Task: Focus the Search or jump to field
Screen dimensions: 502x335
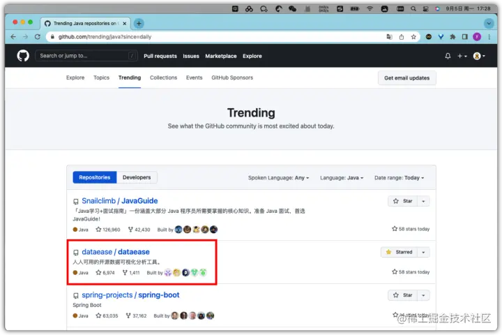Action: [x=86, y=56]
